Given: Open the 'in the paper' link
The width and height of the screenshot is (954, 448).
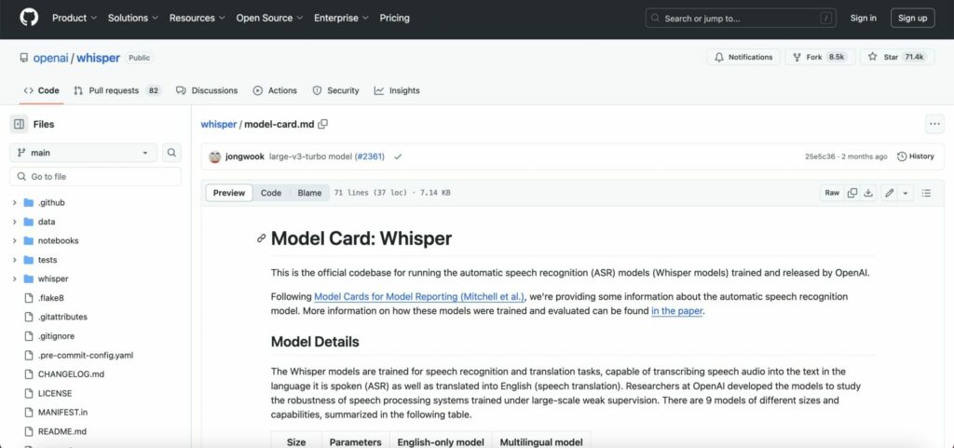Looking at the screenshot, I should click(x=677, y=311).
